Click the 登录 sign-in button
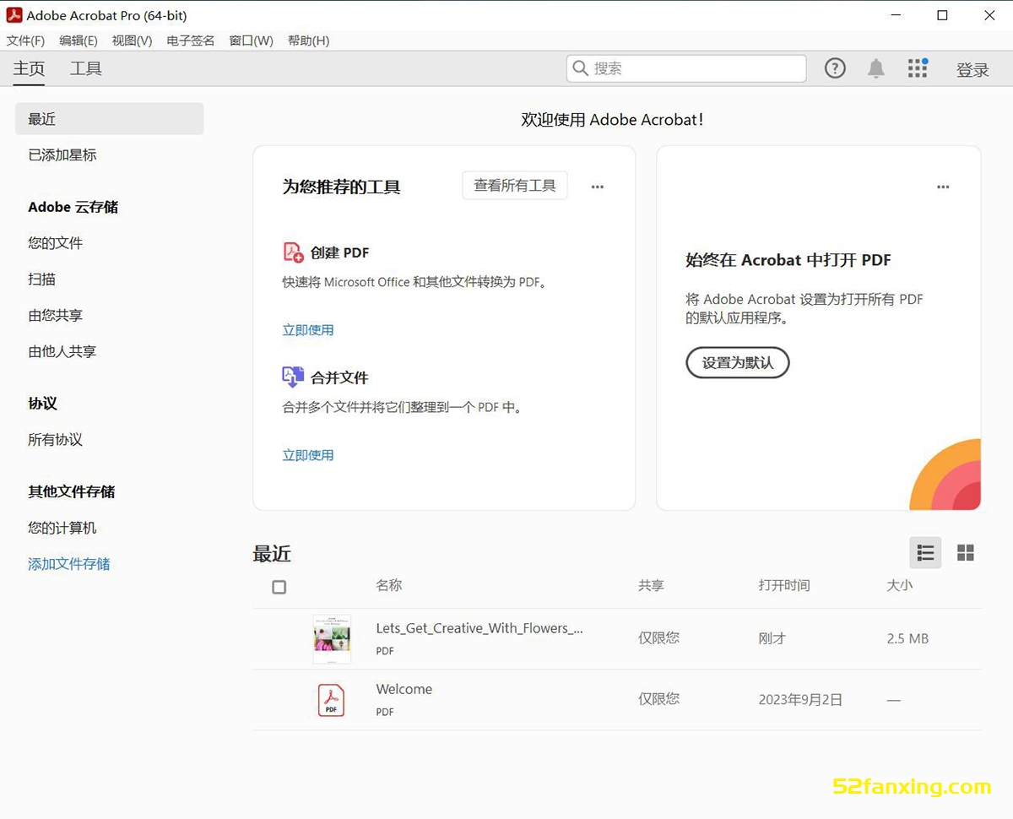 click(x=972, y=70)
